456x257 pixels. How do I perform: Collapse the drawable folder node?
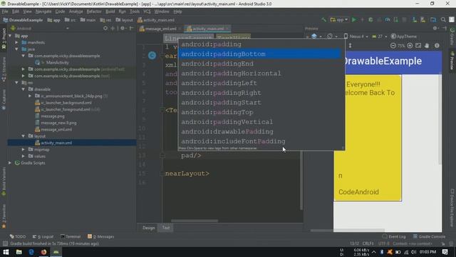[24, 89]
